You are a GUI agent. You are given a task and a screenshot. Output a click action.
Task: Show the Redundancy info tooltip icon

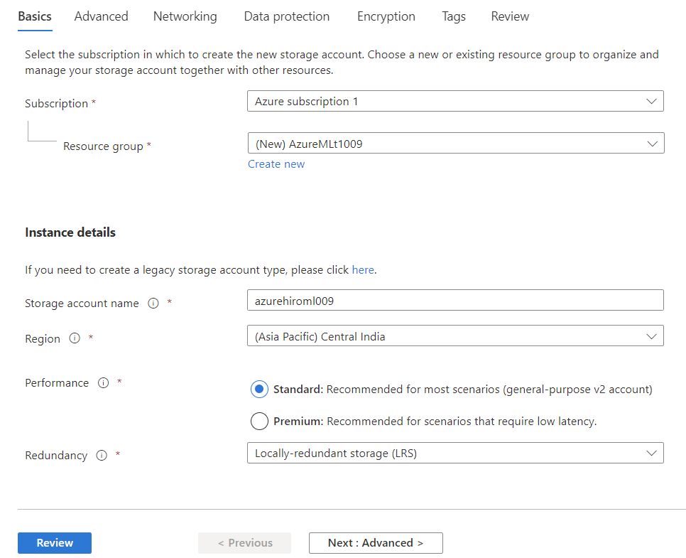(x=102, y=456)
